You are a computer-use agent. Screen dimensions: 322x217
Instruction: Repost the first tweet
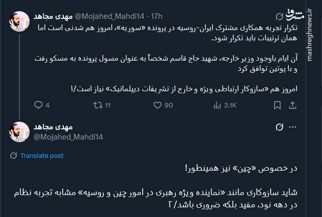(97, 105)
